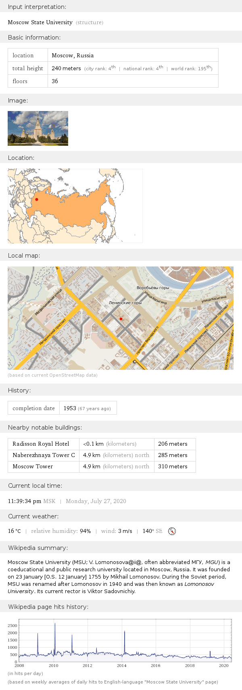Click the OpenStreetMap data attribution note
Image resolution: width=242 pixels, height=690 pixels.
(x=52, y=375)
